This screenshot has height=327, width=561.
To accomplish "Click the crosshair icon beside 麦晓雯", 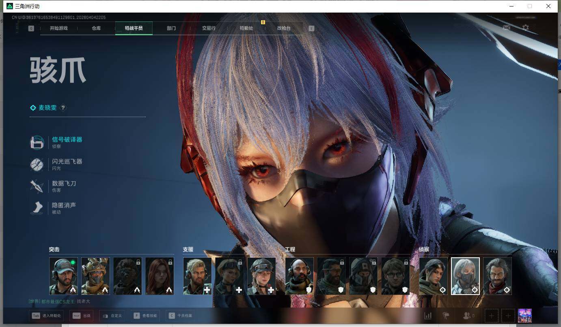I will point(33,108).
